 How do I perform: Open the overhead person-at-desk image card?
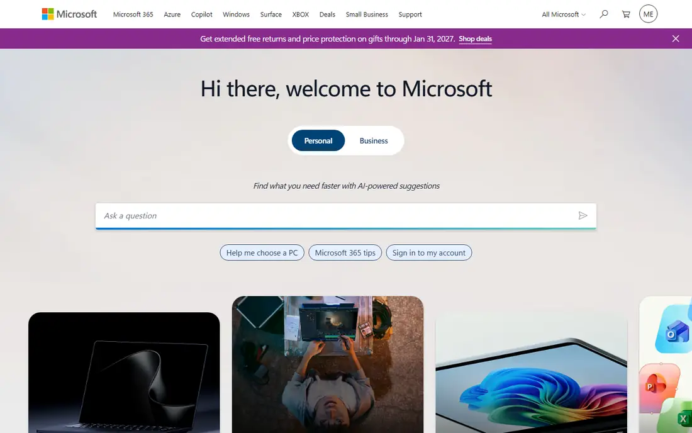click(x=328, y=364)
